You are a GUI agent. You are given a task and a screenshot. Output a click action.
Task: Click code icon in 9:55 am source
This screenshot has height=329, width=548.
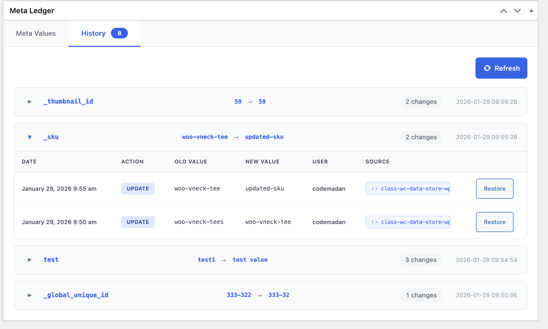tap(374, 189)
